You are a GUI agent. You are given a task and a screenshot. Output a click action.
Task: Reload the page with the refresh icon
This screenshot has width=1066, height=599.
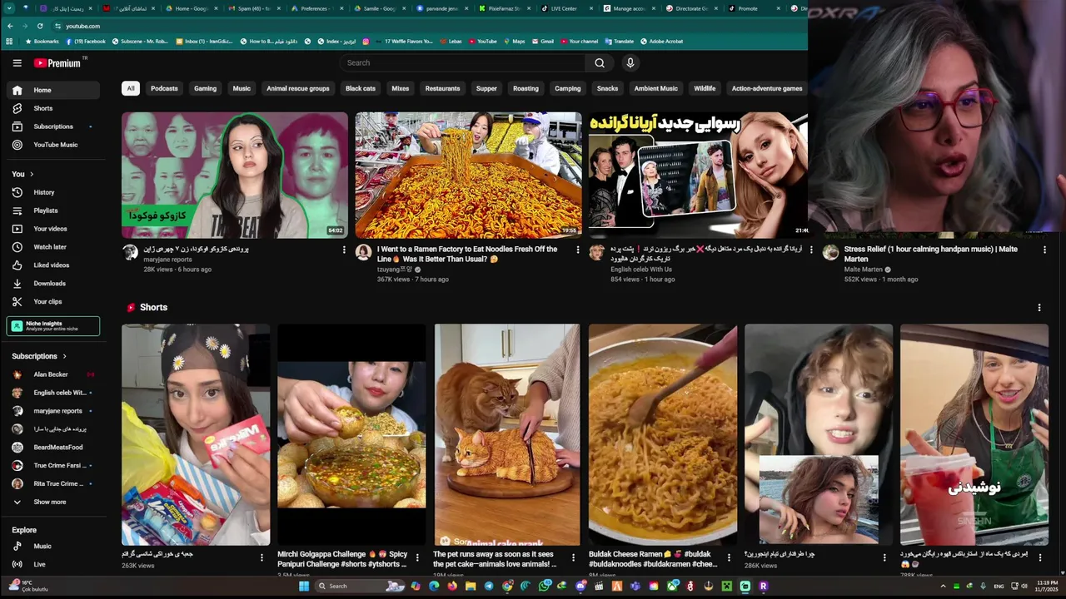click(39, 26)
